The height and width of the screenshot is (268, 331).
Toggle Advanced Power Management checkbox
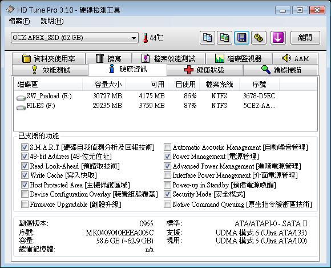coord(167,166)
